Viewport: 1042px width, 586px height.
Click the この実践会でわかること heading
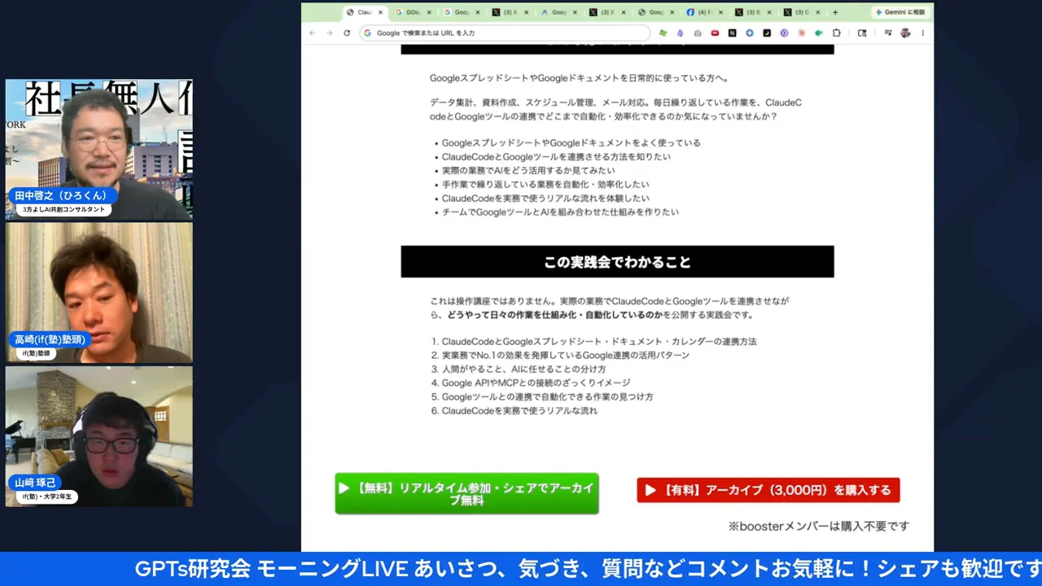click(617, 262)
